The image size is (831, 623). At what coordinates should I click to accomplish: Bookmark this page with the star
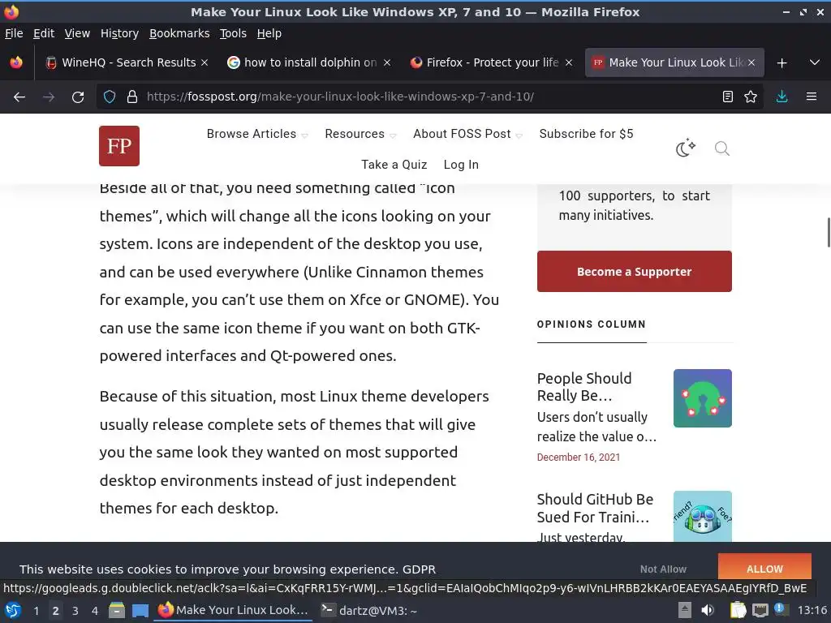tap(751, 97)
